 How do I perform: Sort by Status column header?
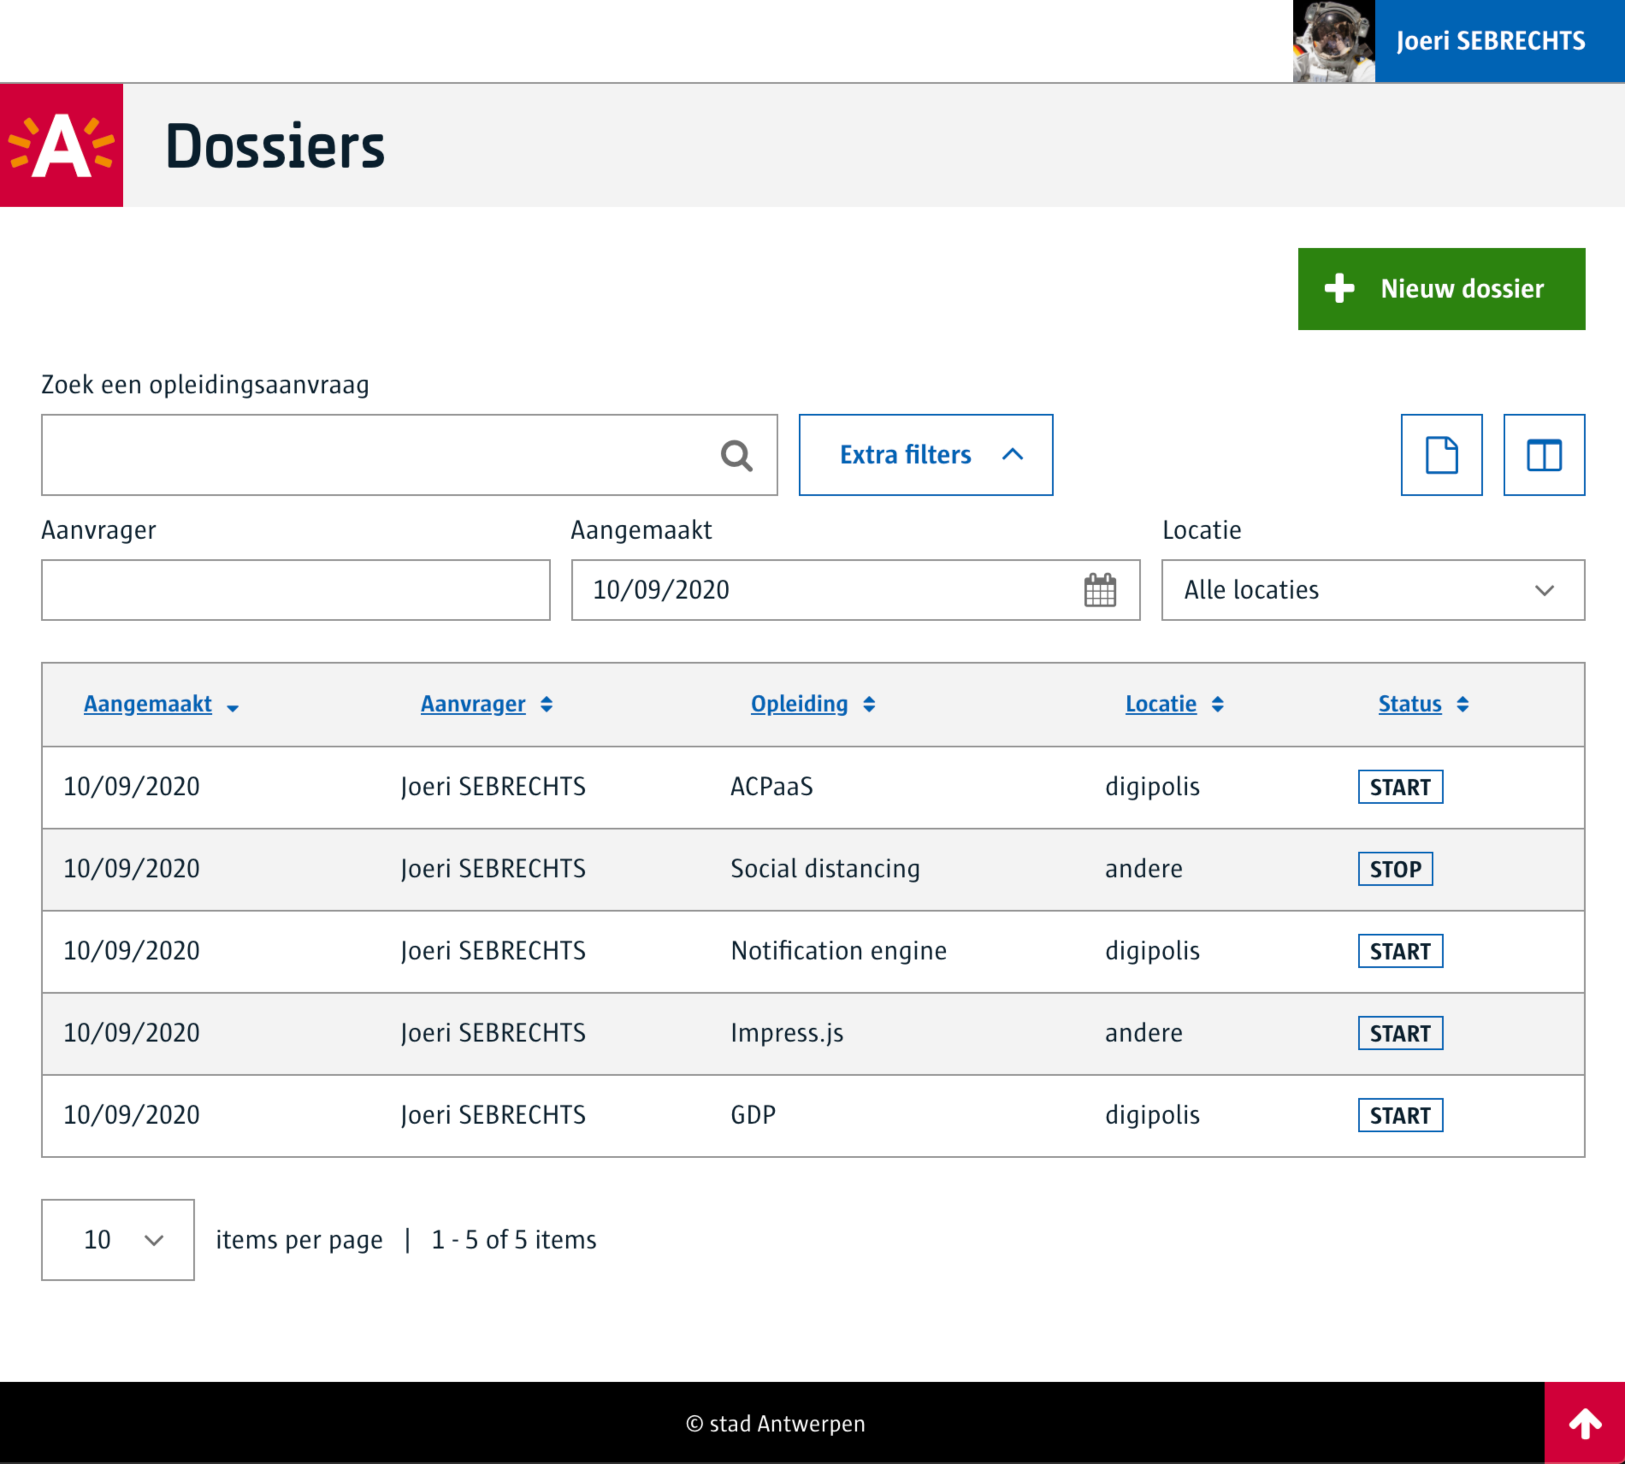1409,704
